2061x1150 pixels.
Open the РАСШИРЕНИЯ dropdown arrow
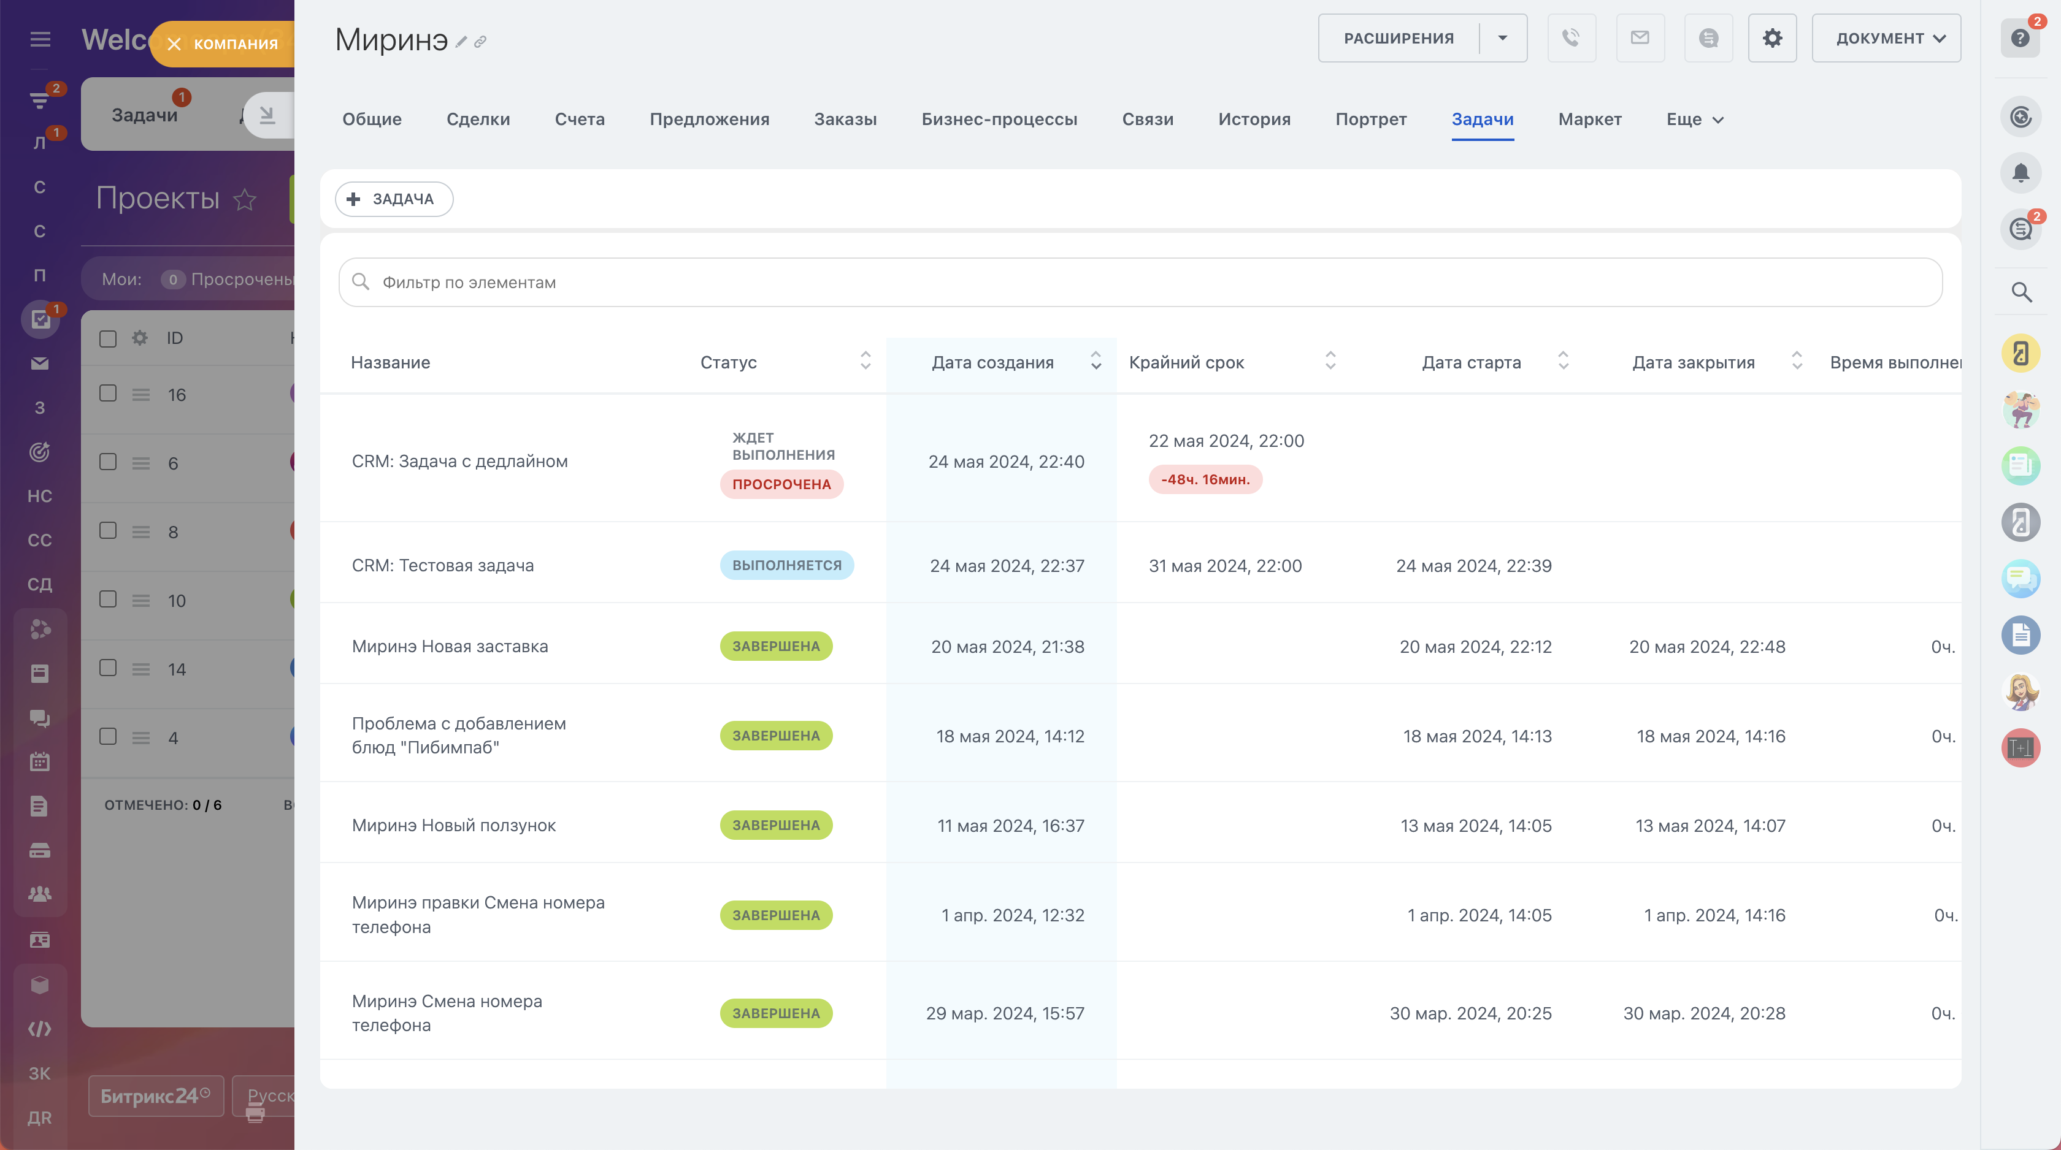point(1503,37)
